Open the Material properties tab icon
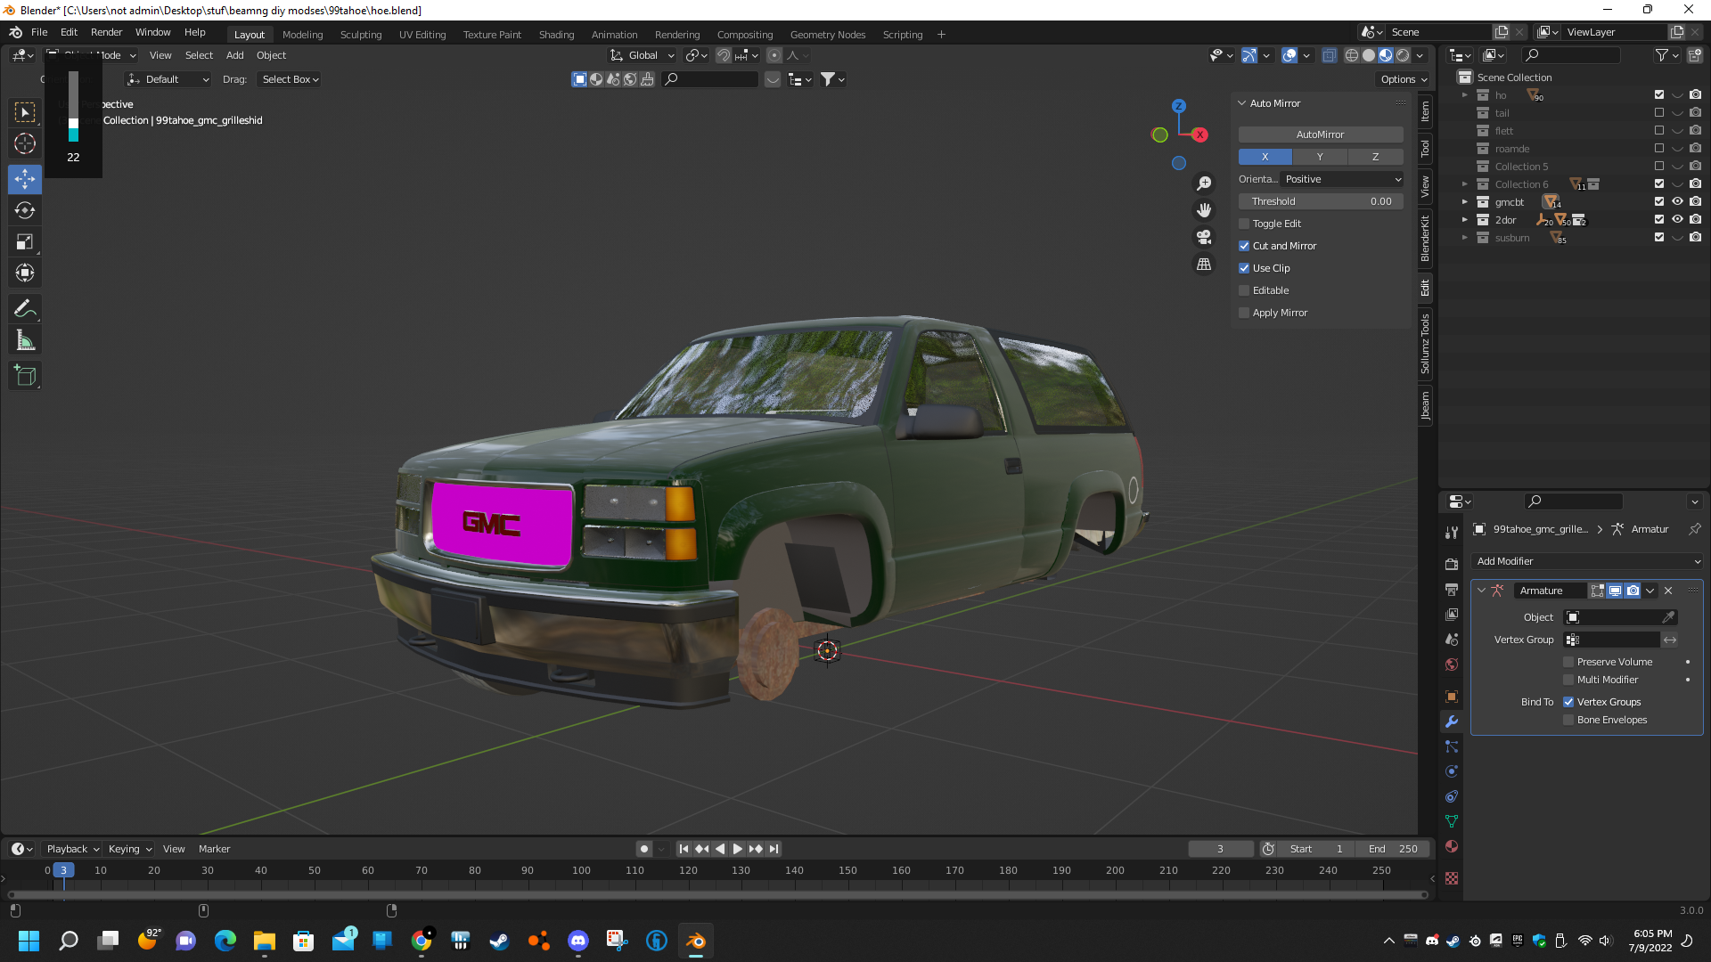The width and height of the screenshot is (1711, 962). (x=1452, y=846)
